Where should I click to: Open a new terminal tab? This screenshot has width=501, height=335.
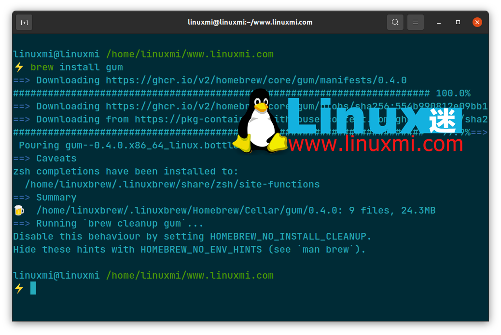[24, 22]
